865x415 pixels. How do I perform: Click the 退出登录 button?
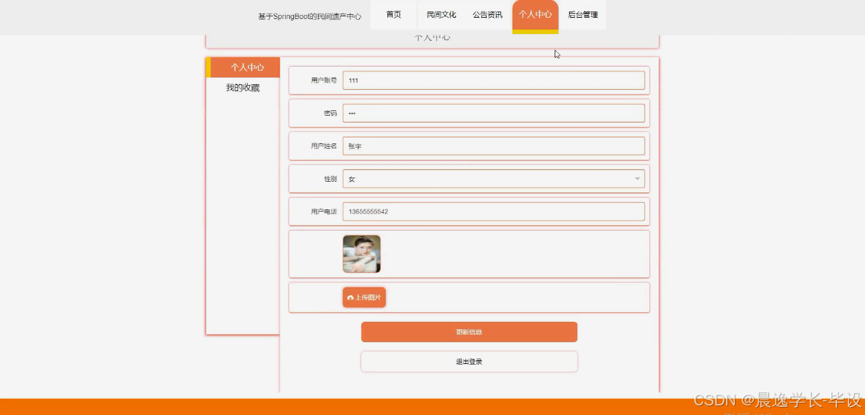tap(469, 361)
